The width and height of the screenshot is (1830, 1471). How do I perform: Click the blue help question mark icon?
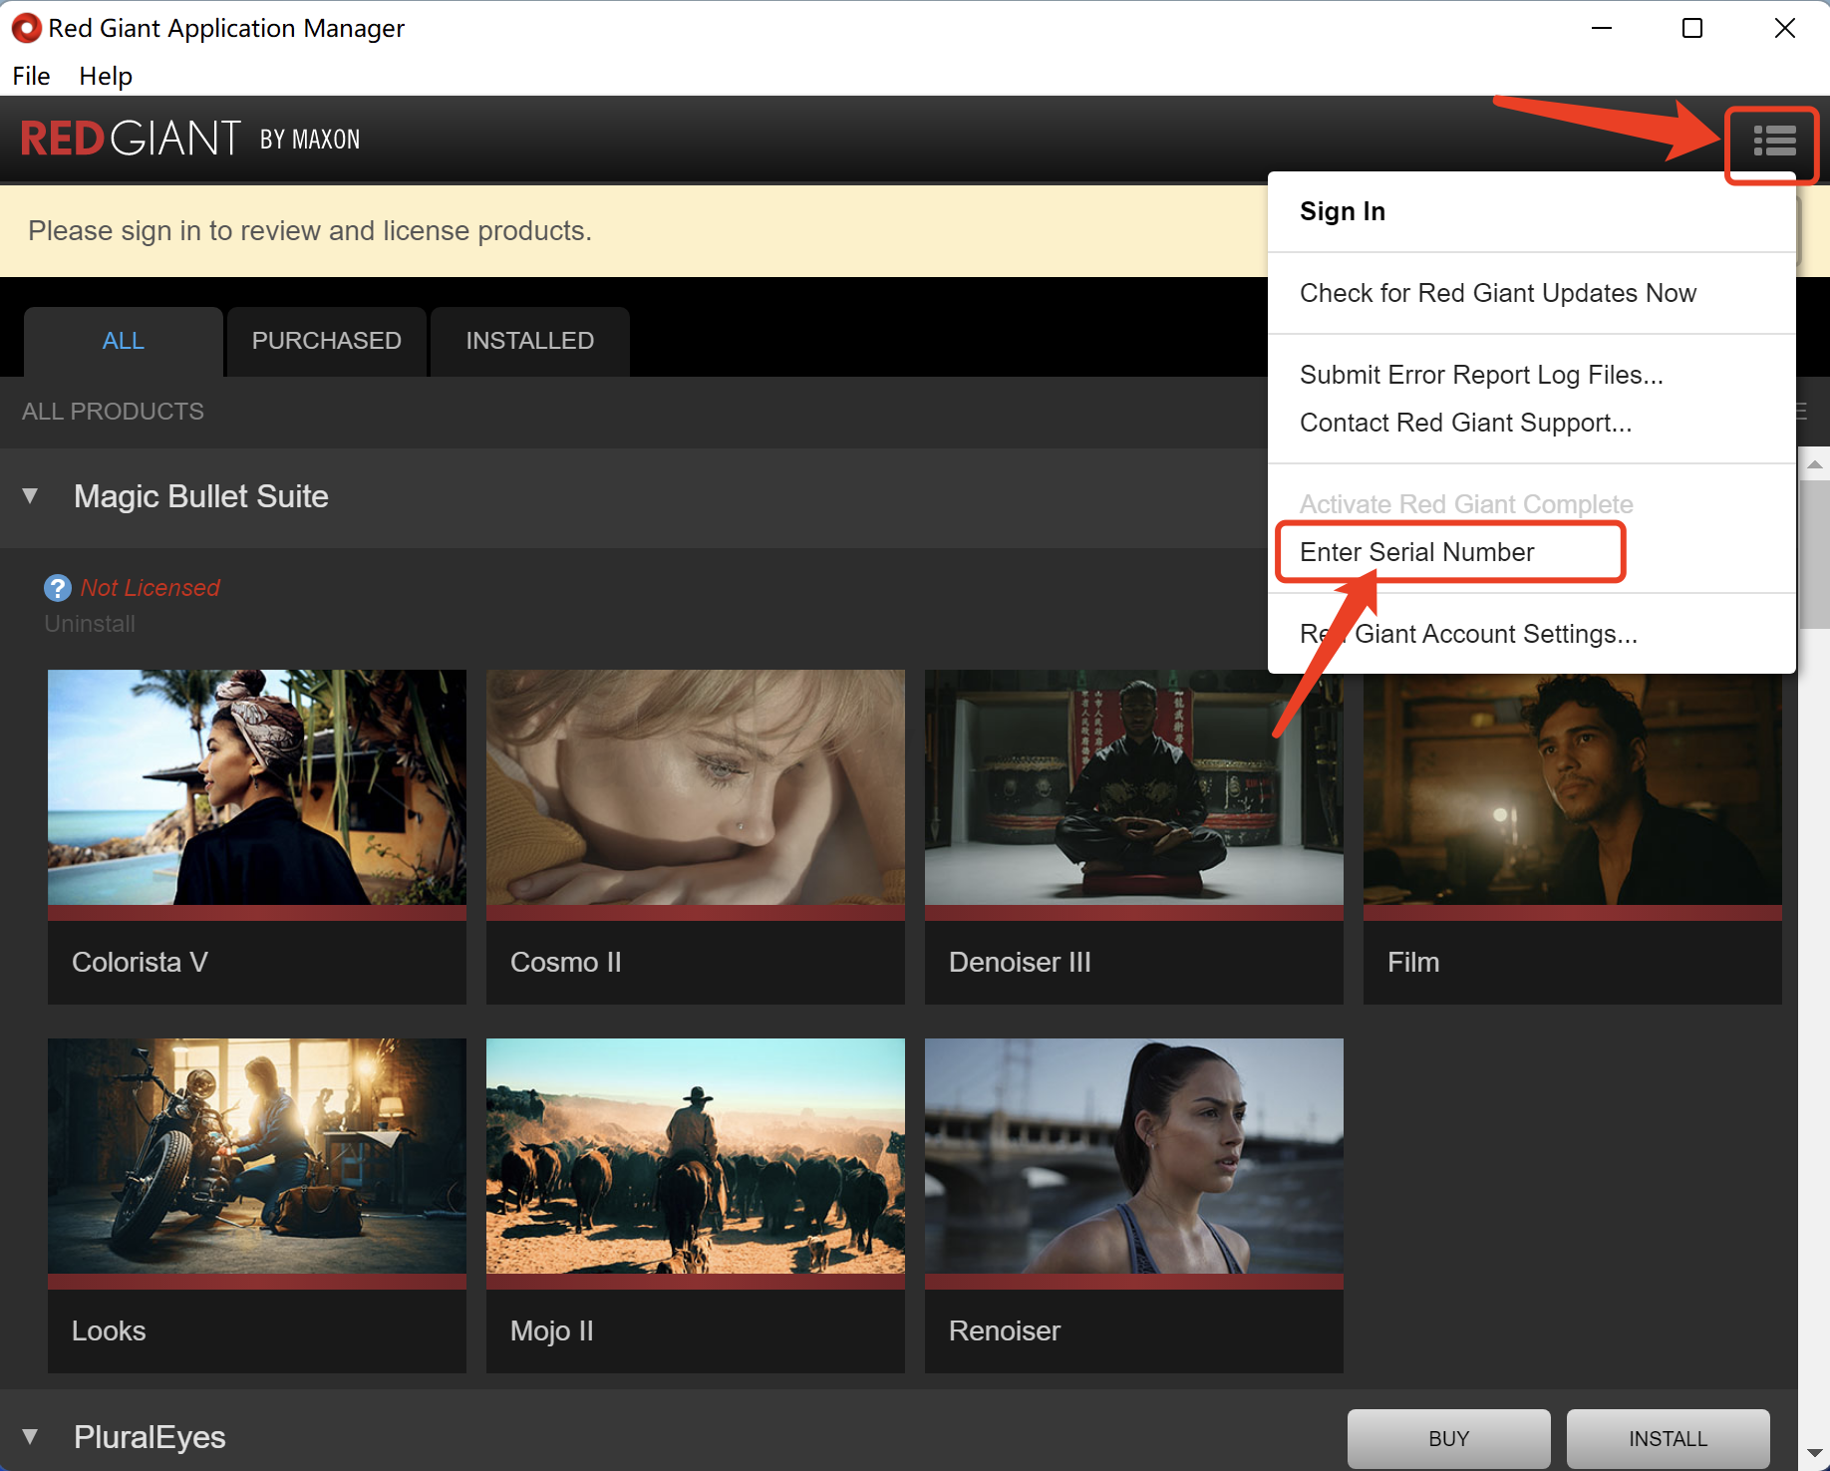pyautogui.click(x=58, y=588)
